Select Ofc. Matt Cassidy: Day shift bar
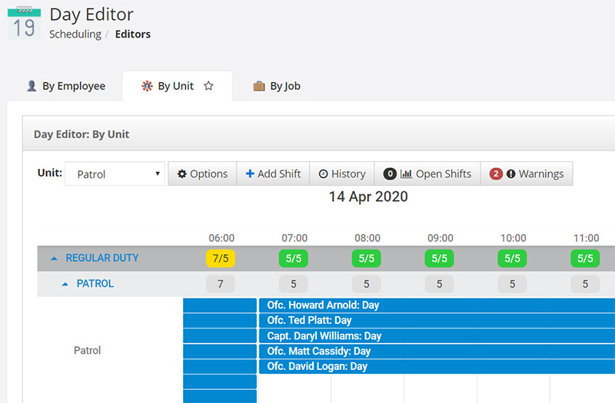Viewport: 615px width, 403px height. point(437,352)
